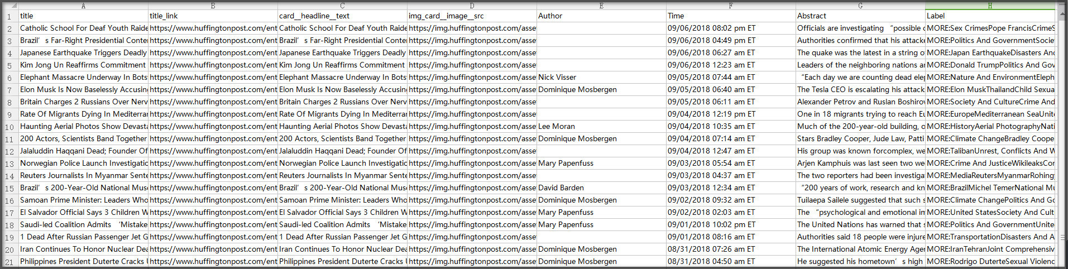This screenshot has height=269, width=1068.
Task: Click the 'Author' header cell
Action: click(x=601, y=16)
